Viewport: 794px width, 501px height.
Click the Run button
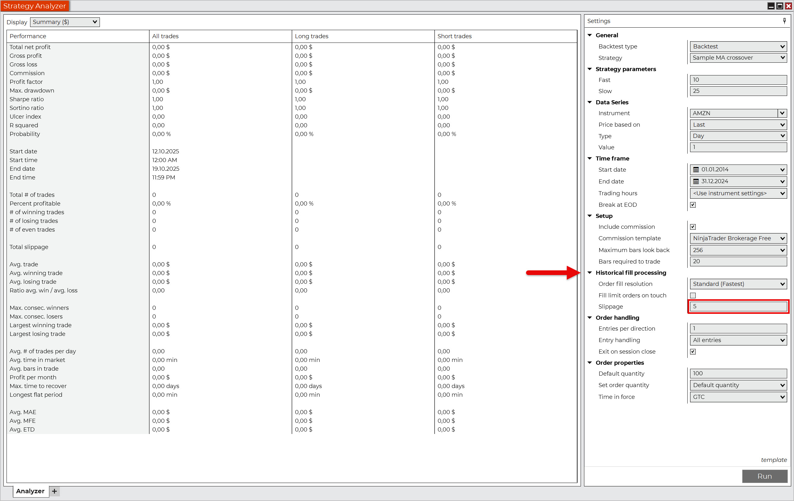(x=764, y=476)
